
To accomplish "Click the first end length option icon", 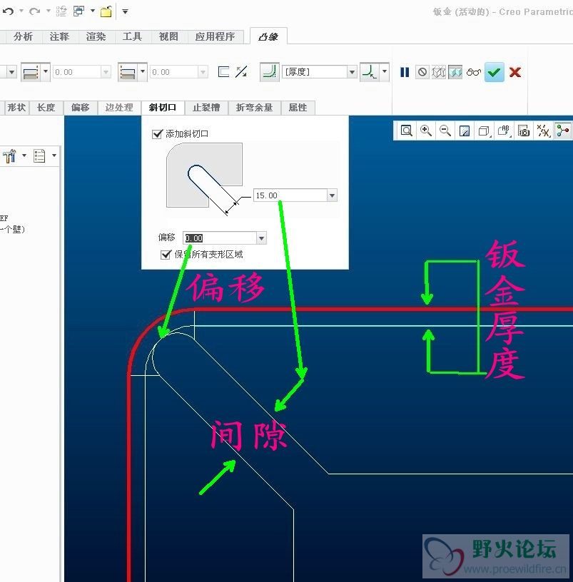I will pyautogui.click(x=31, y=71).
